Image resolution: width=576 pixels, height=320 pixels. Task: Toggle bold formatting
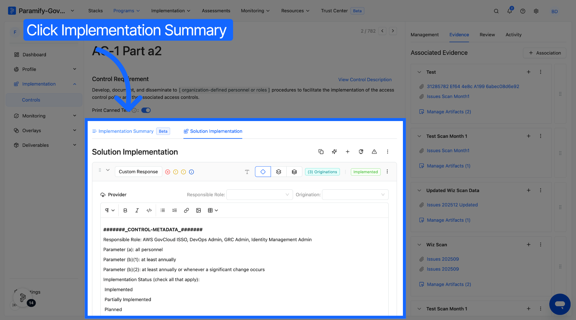pos(125,210)
